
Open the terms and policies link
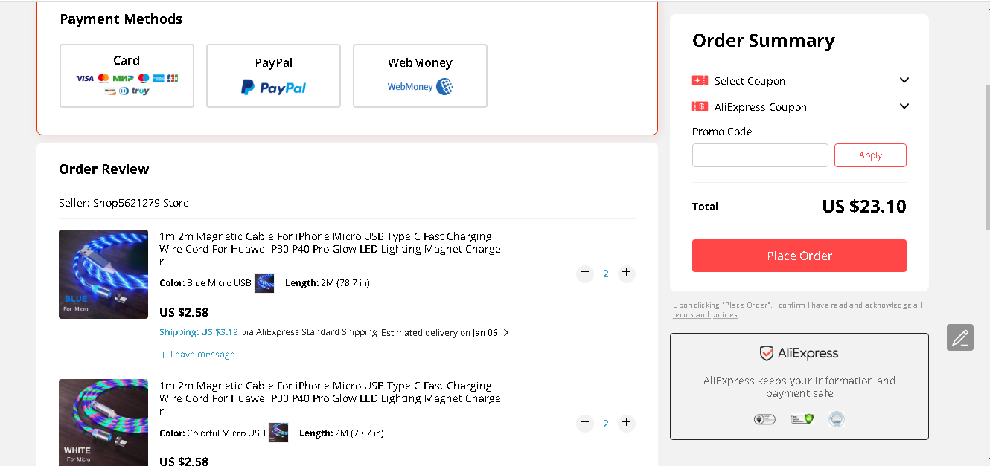pos(705,315)
